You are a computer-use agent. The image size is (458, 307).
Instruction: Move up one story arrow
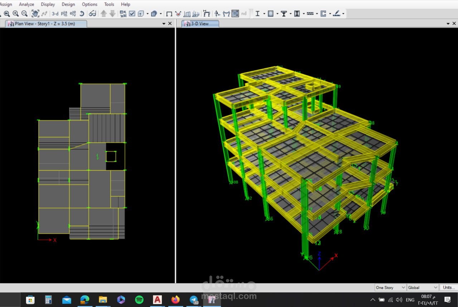point(104,14)
